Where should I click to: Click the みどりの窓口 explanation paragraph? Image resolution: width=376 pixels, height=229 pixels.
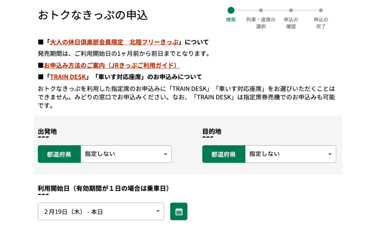[x=186, y=97]
